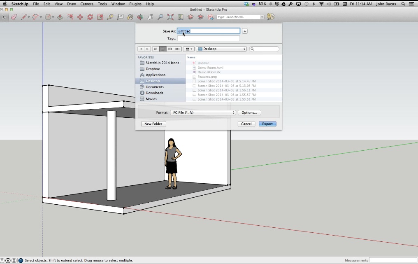Open the Type undefined dropdown

[x=240, y=17]
